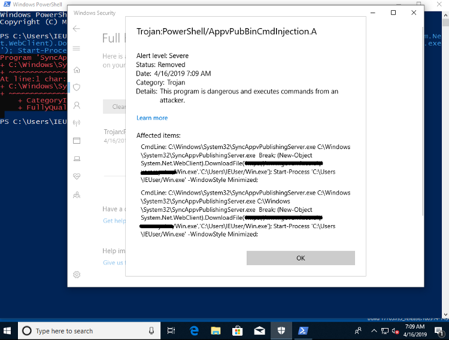Switch to PowerShell taskbar icon

(x=303, y=331)
